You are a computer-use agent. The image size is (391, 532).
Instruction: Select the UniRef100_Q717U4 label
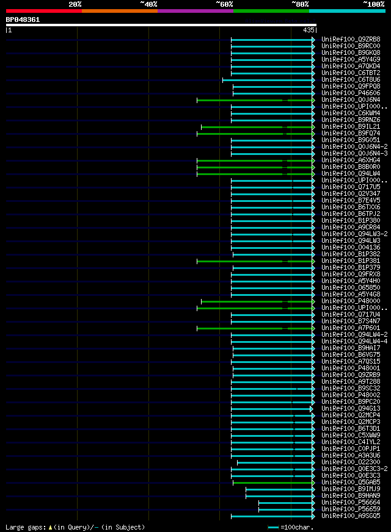351,315
